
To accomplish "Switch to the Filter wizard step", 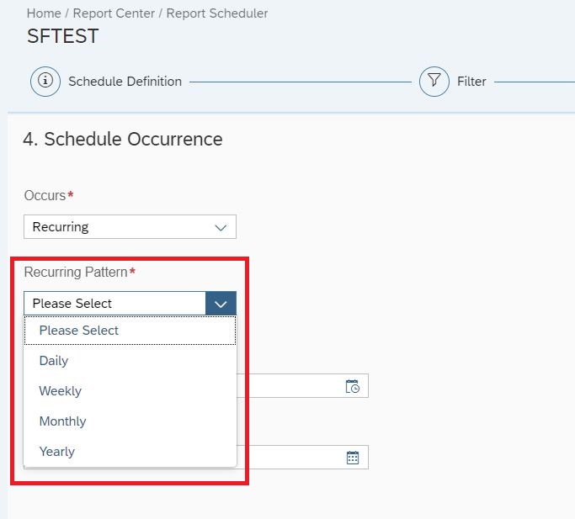I will click(471, 82).
